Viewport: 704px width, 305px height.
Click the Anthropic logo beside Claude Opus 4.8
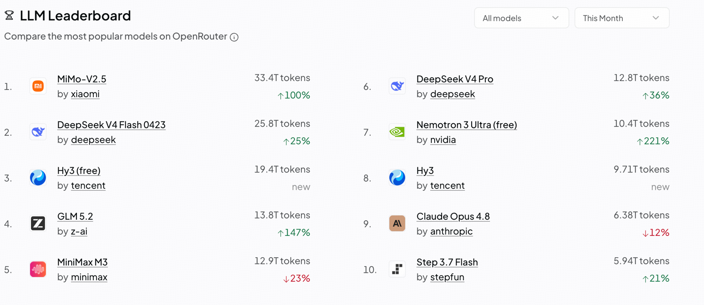point(397,223)
